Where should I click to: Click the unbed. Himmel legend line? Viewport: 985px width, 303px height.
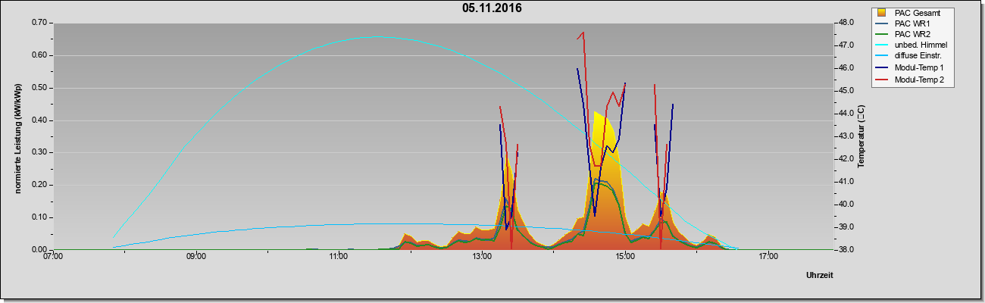883,45
